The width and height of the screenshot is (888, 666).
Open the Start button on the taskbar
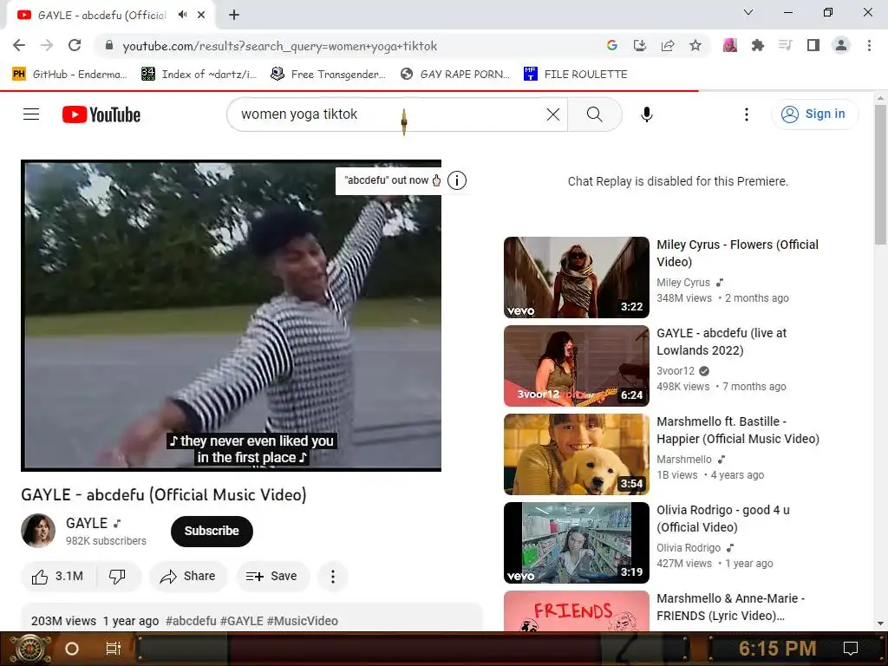pos(29,649)
